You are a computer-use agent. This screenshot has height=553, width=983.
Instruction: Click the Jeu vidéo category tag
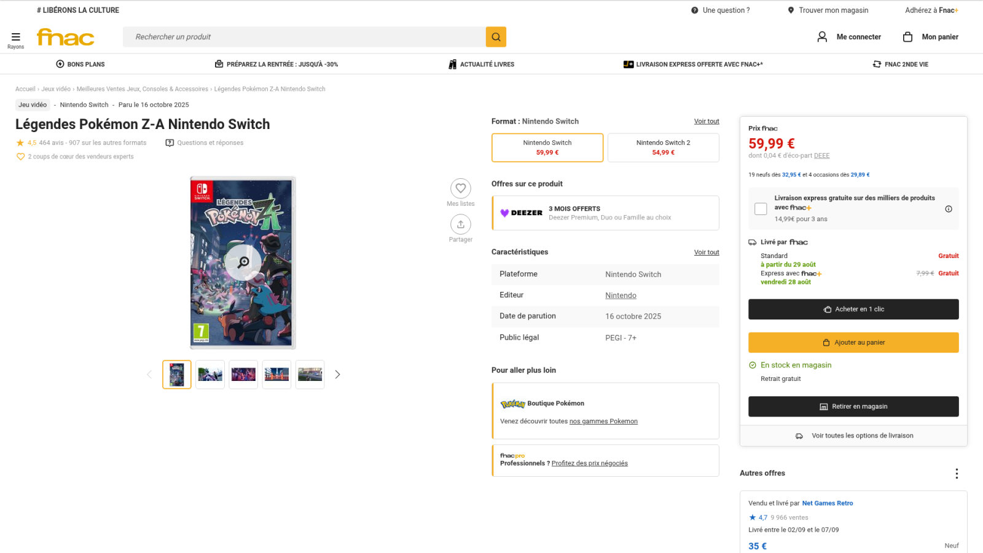(x=33, y=105)
